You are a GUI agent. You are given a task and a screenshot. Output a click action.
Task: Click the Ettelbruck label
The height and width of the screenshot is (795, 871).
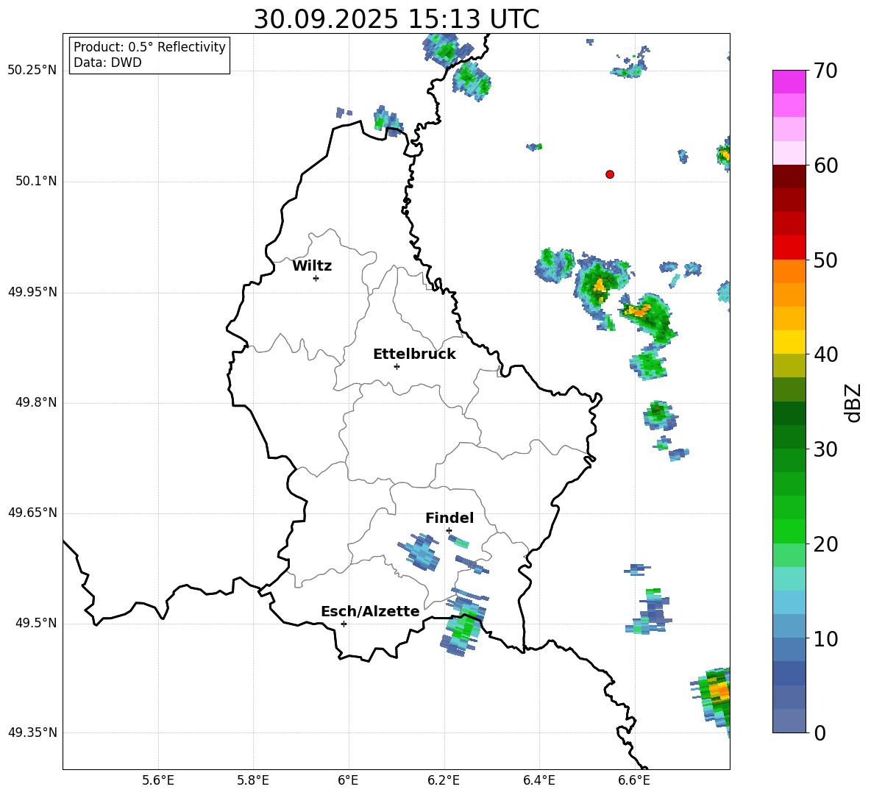pos(414,354)
